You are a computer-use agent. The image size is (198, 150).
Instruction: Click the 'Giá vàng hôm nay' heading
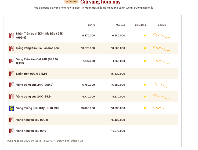[100, 2]
